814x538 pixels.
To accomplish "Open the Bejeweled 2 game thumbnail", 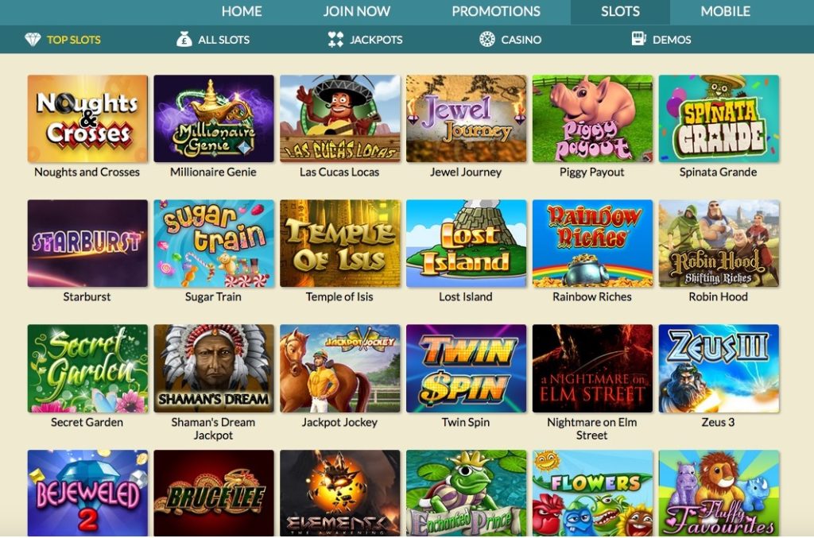I will coord(87,493).
